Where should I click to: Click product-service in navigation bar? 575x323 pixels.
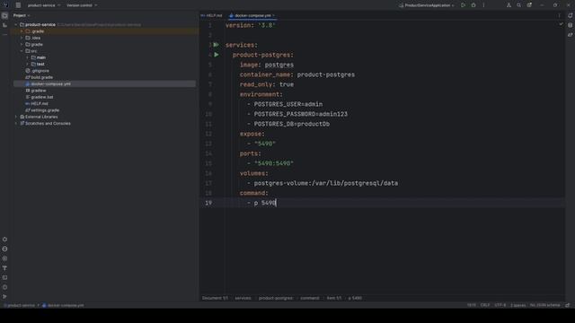click(20, 305)
